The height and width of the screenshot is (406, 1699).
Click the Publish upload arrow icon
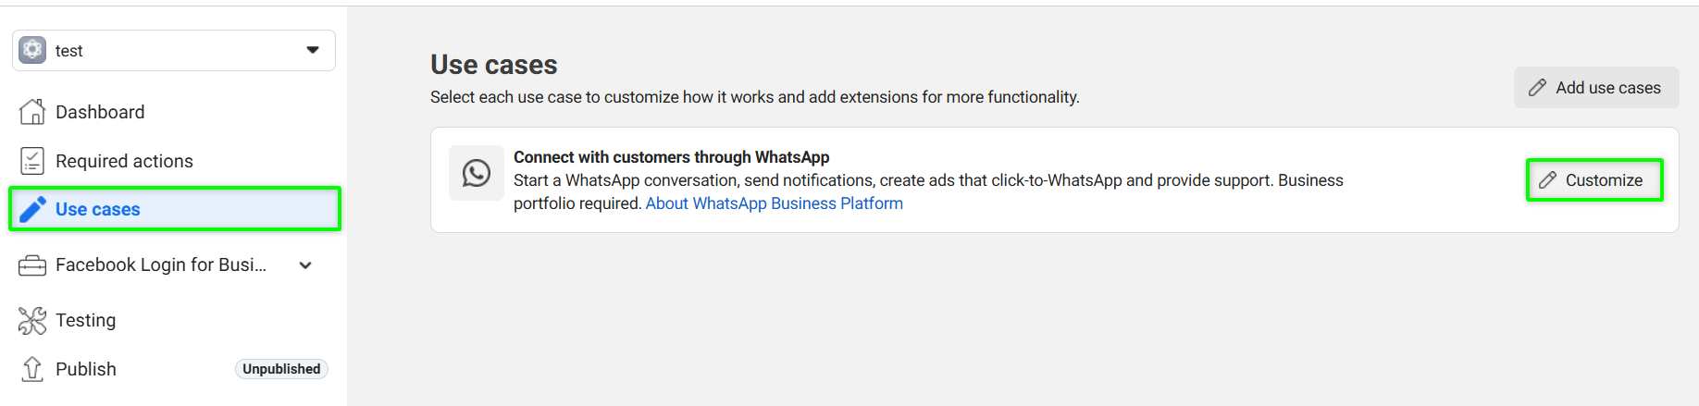click(x=32, y=369)
